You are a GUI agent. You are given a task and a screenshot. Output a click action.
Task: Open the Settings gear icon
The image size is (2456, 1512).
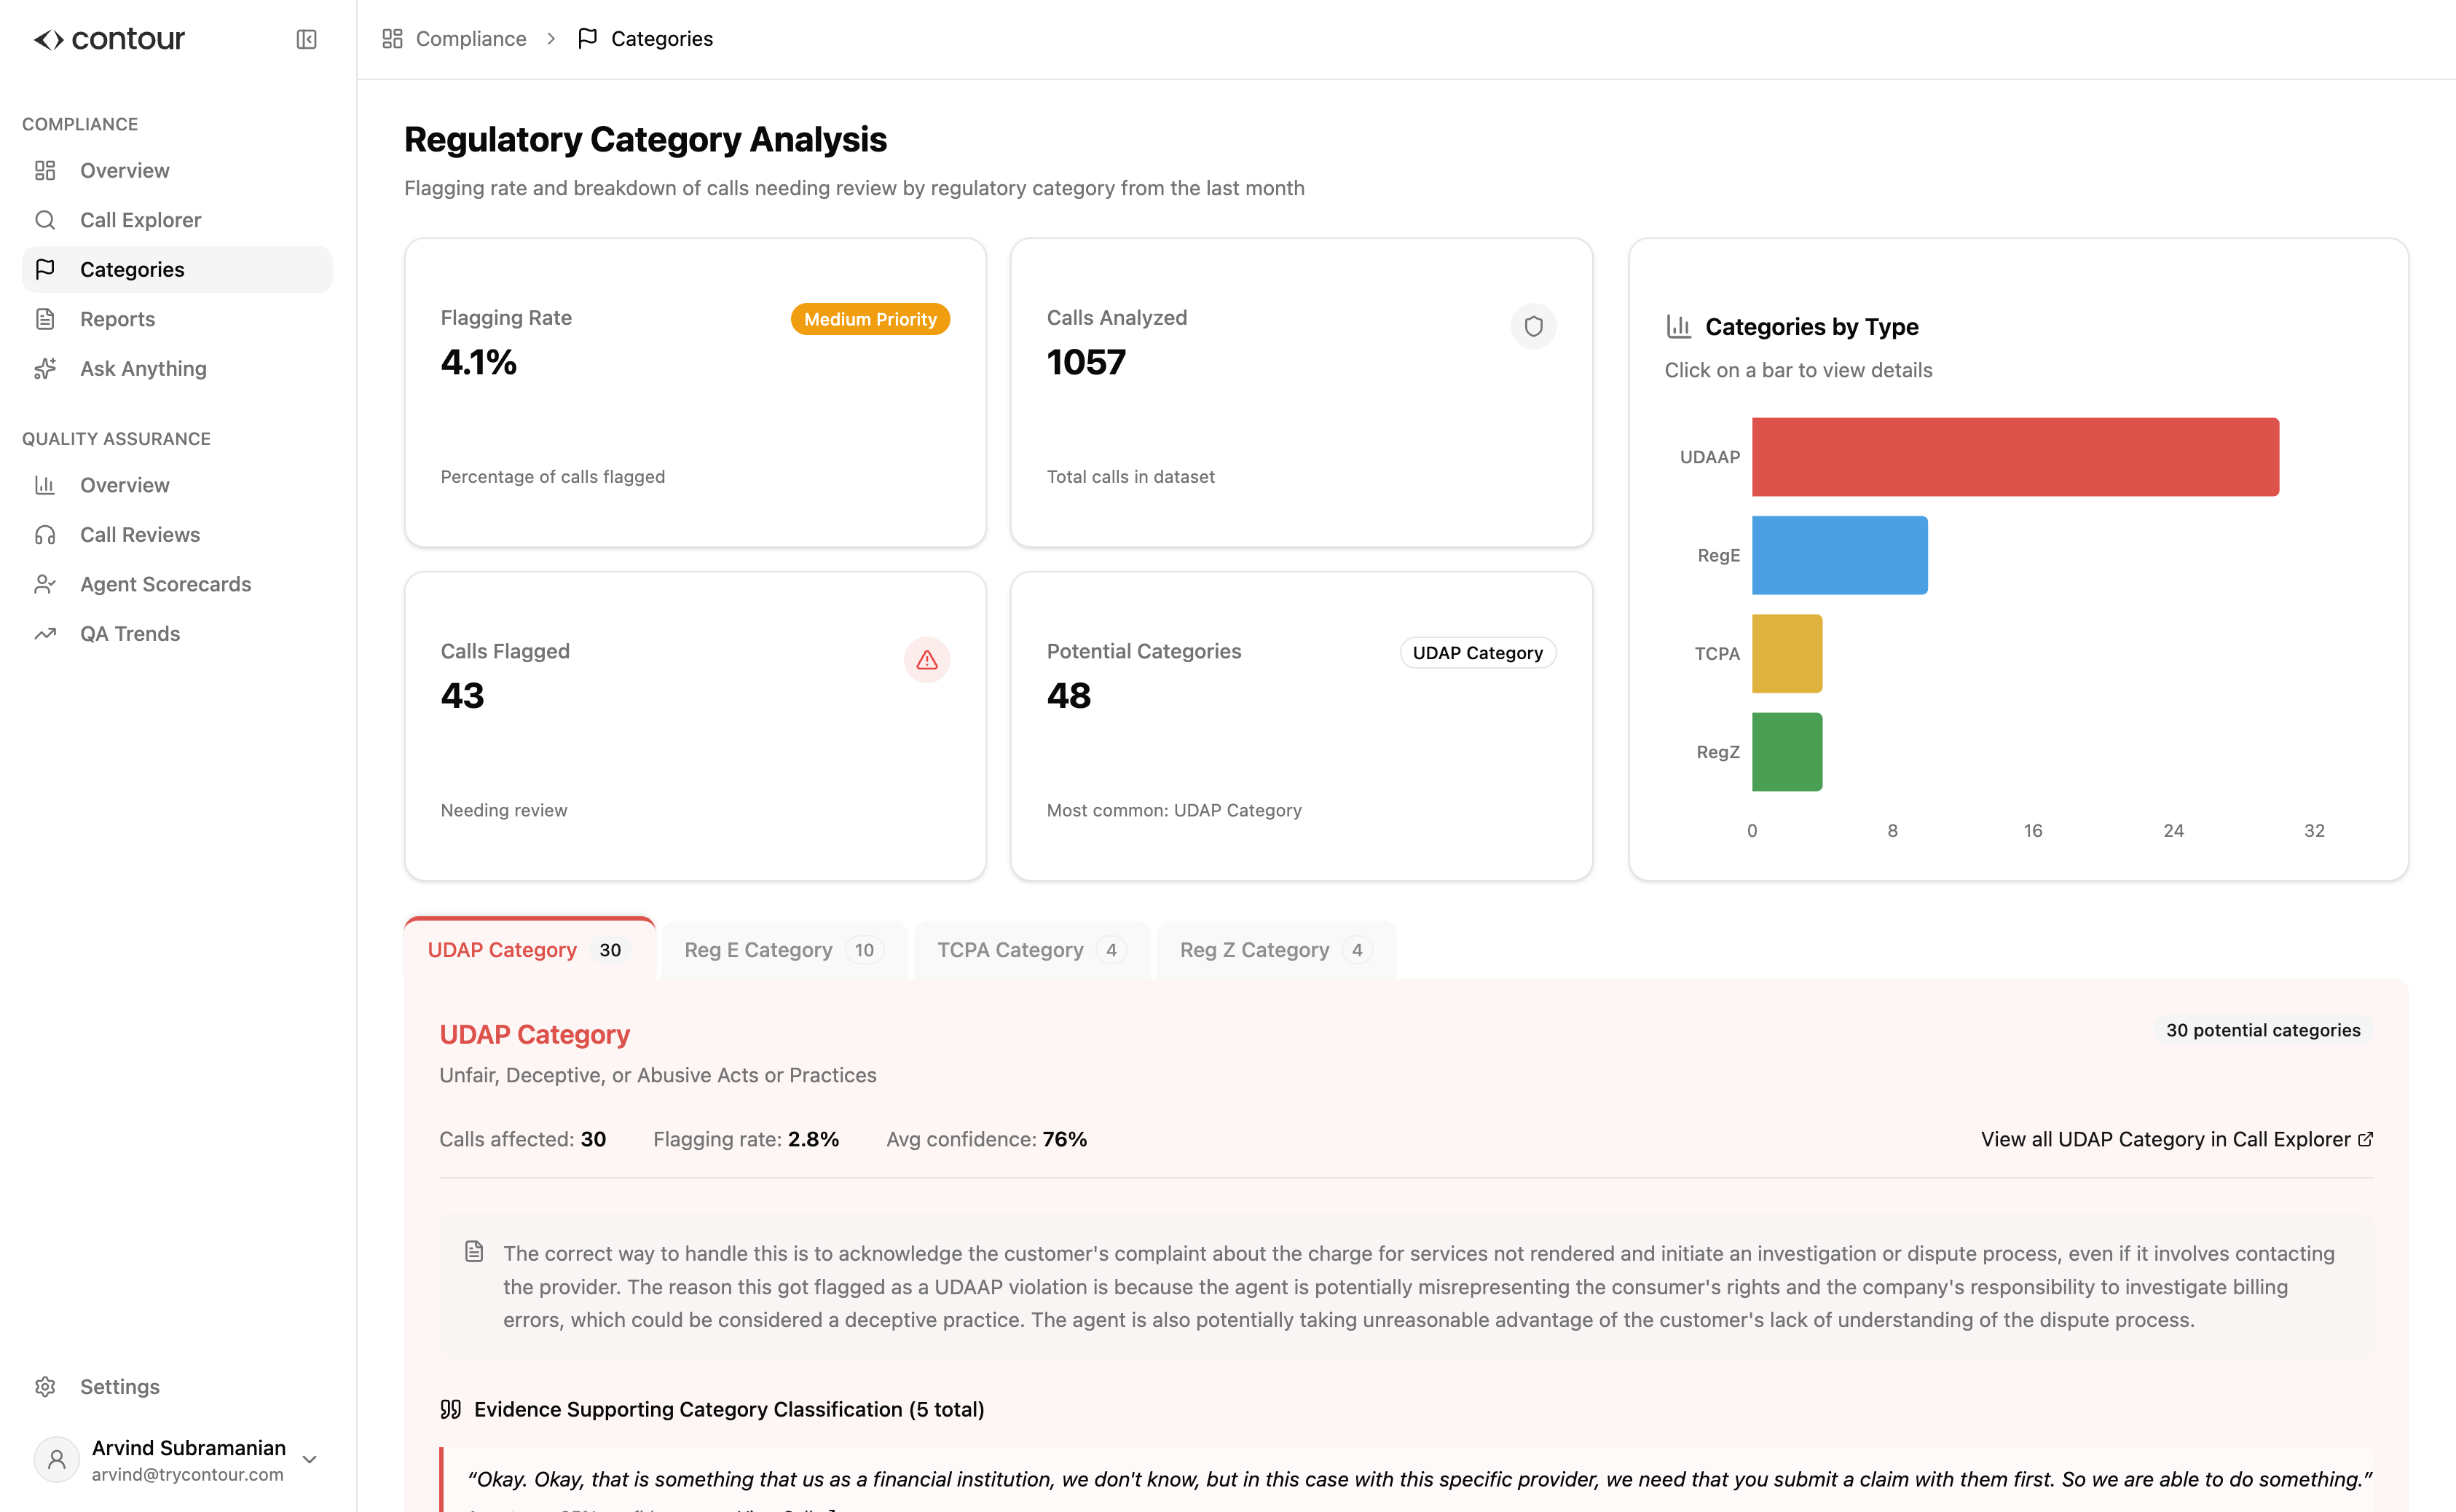click(45, 1387)
